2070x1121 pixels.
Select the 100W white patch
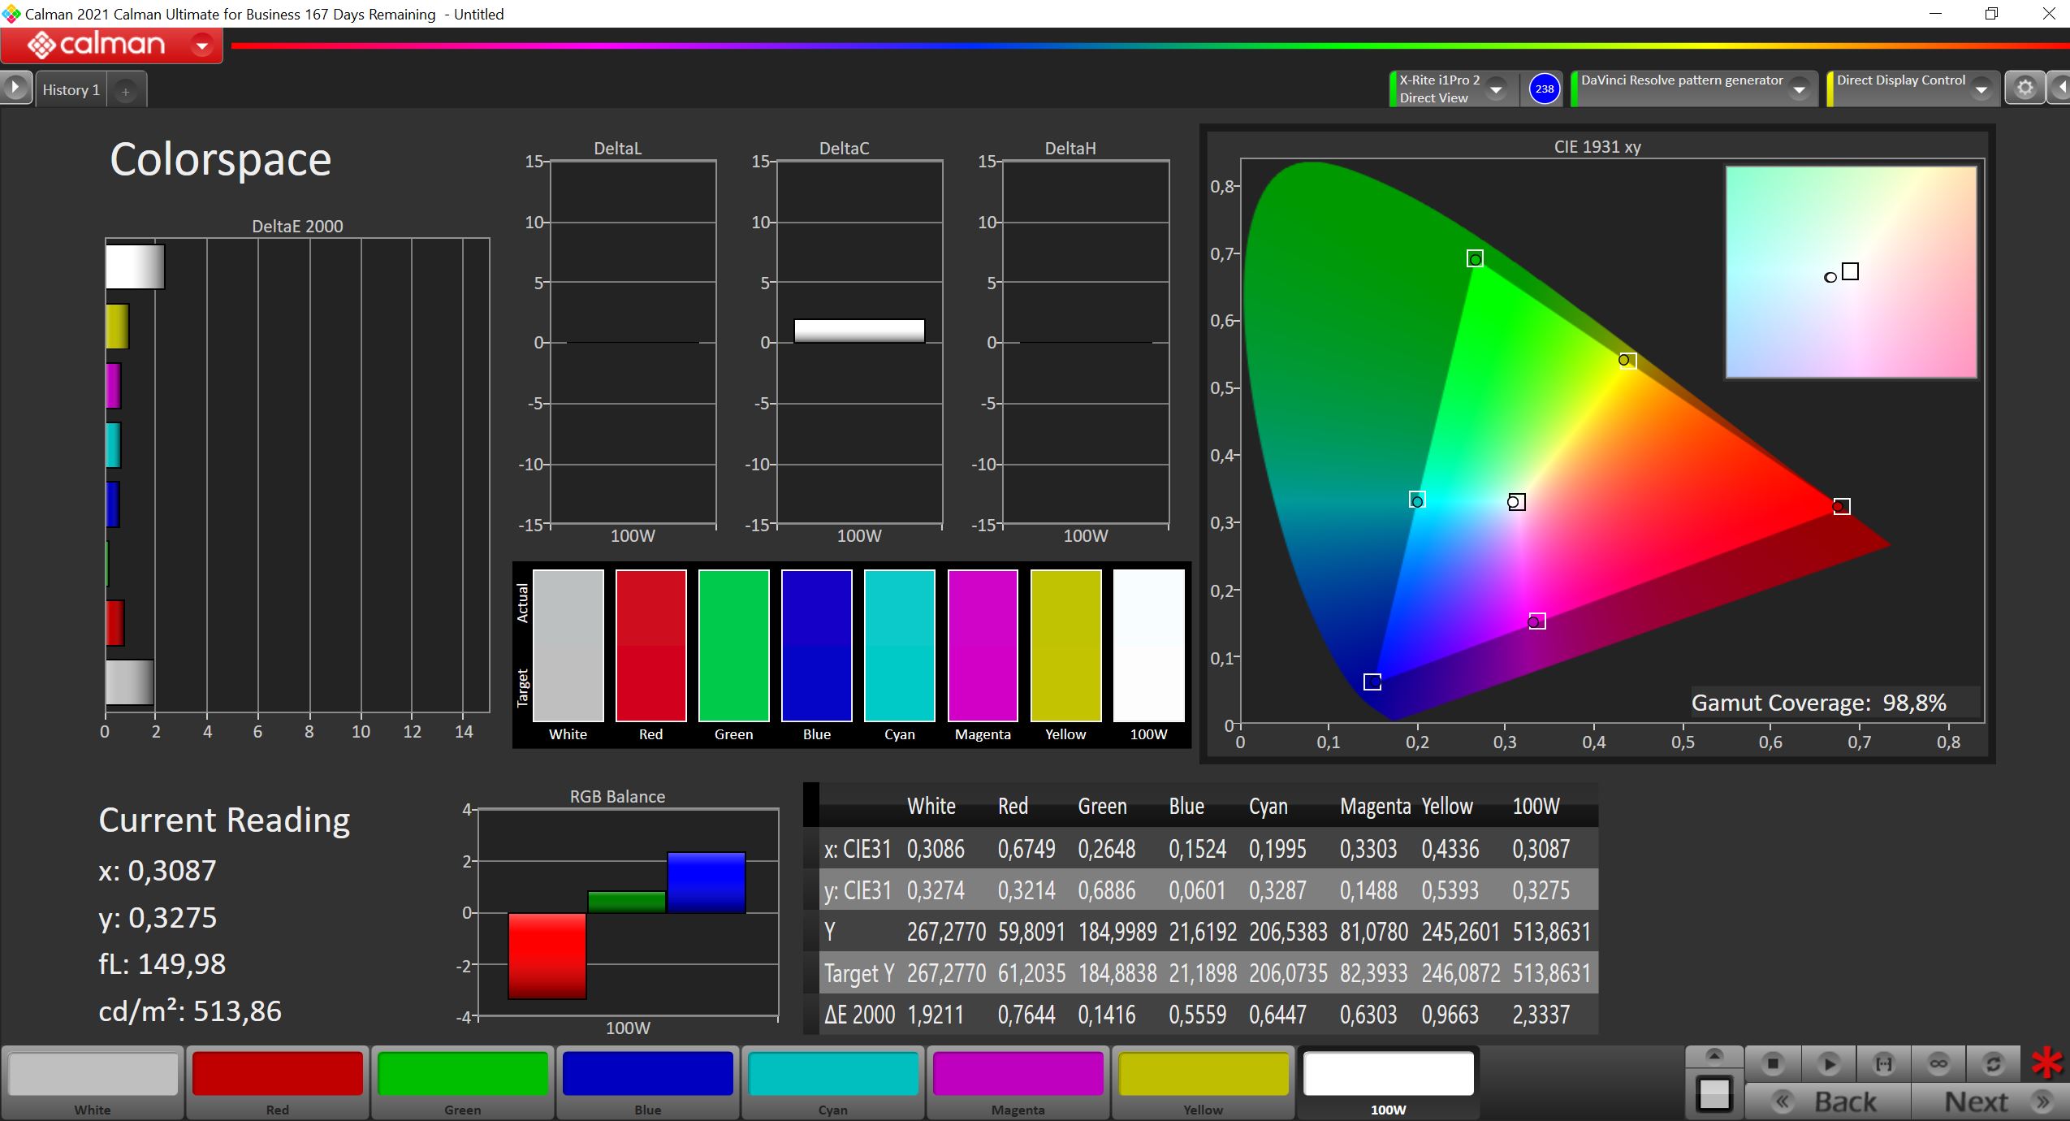coord(1388,1081)
